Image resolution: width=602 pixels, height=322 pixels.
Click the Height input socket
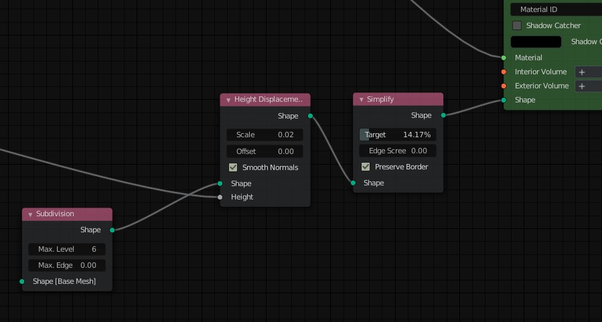click(220, 197)
